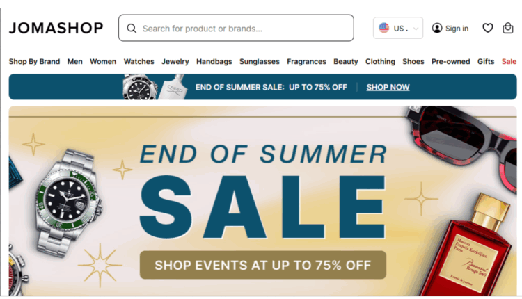Click Shop Events at up to 75% off
The width and height of the screenshot is (522, 299).
coord(262,265)
